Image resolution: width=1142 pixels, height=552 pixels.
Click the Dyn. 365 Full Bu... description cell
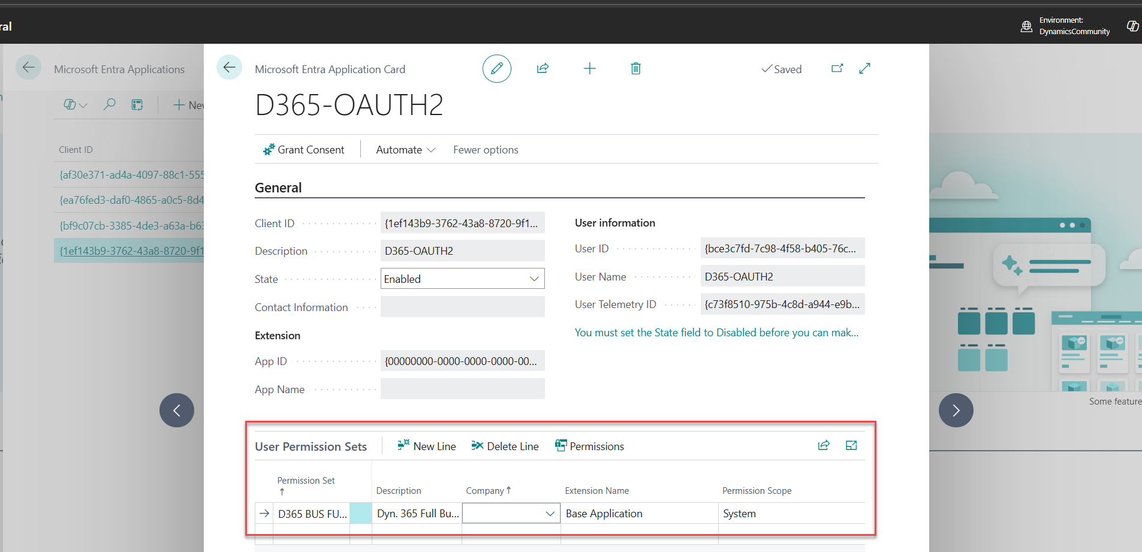pyautogui.click(x=417, y=514)
